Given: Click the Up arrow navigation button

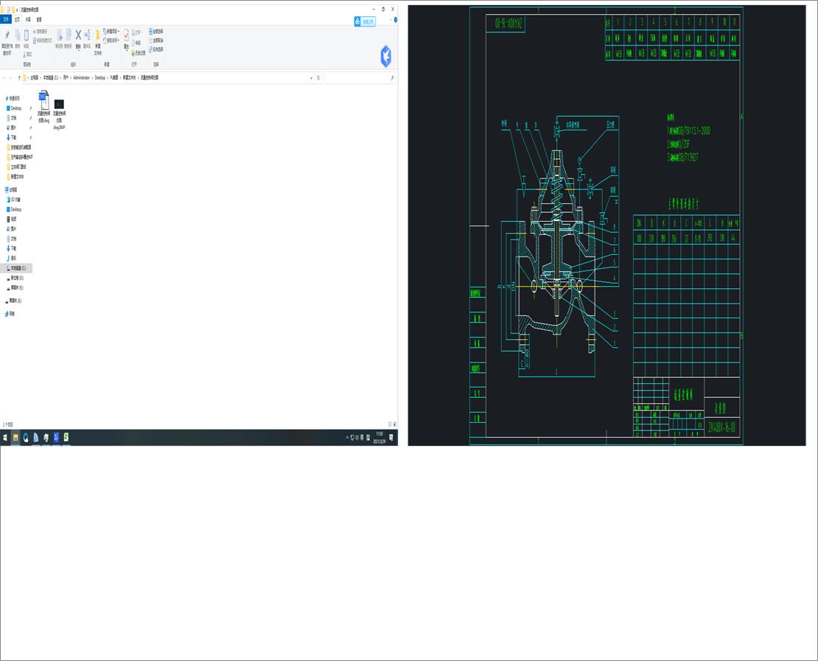Looking at the screenshot, I should pos(19,77).
